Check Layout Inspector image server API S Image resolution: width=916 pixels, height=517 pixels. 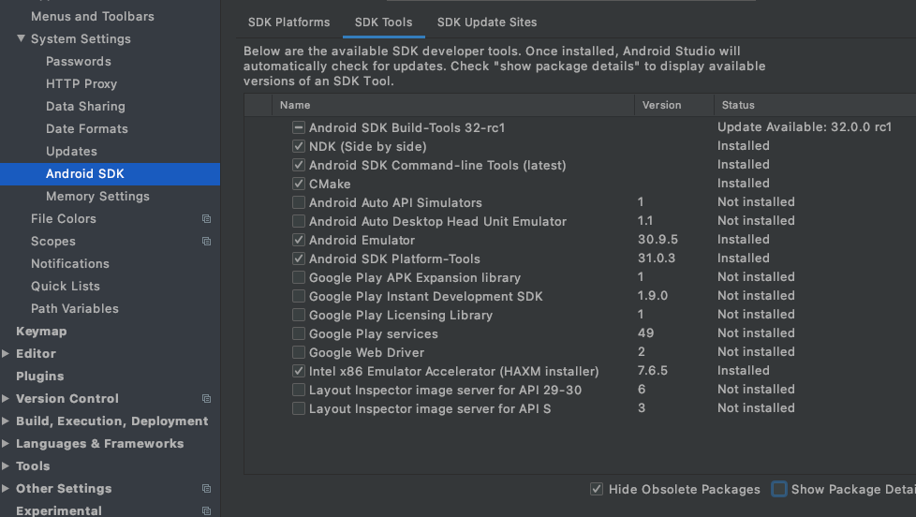pyautogui.click(x=299, y=407)
